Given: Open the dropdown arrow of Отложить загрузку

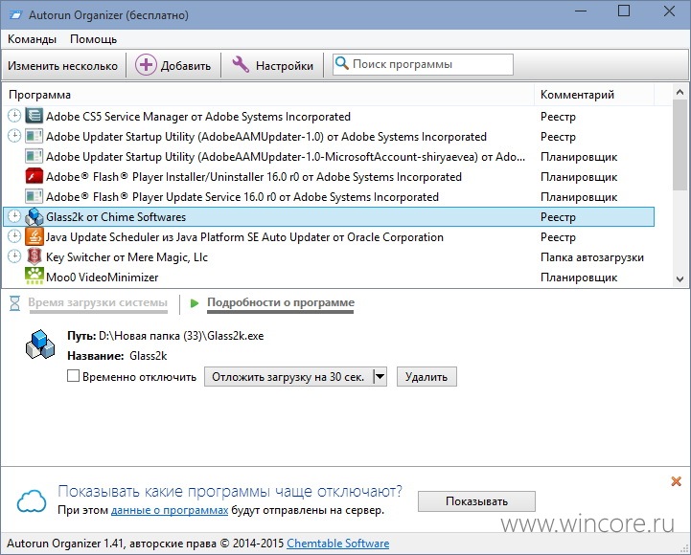Looking at the screenshot, I should tap(380, 377).
